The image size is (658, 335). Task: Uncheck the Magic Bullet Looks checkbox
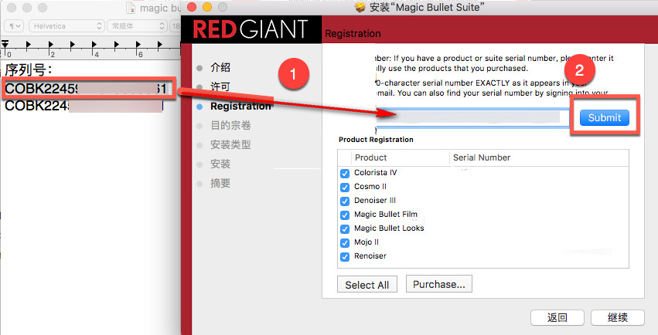[345, 229]
